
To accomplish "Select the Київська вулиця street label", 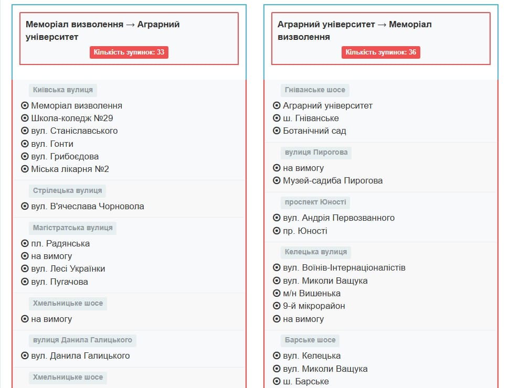I will 63,90.
